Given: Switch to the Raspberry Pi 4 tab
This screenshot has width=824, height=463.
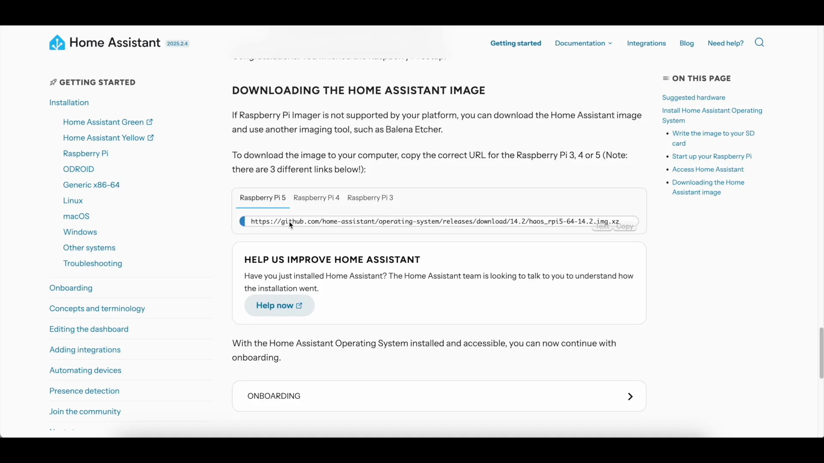Looking at the screenshot, I should [x=317, y=198].
